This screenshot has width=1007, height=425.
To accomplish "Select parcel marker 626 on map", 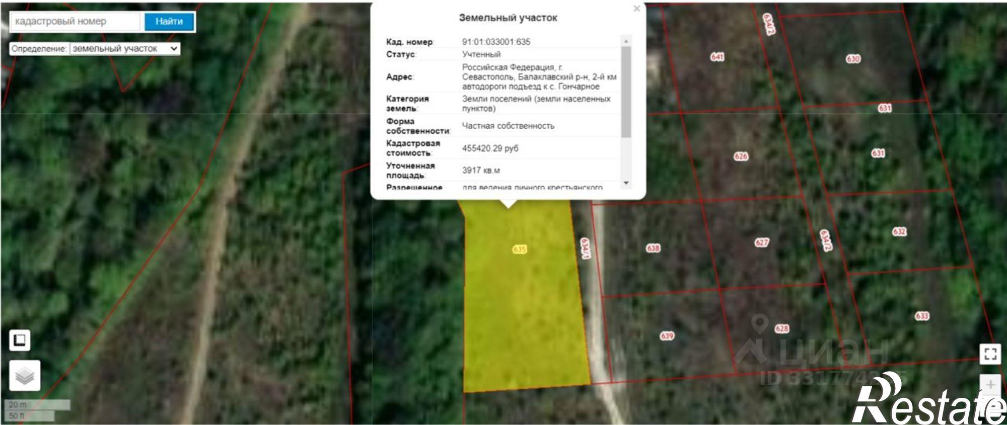I will tap(741, 156).
